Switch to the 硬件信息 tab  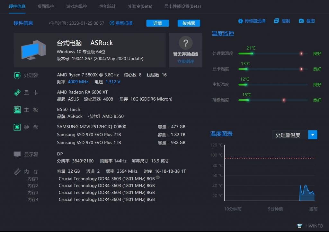coord(17,6)
